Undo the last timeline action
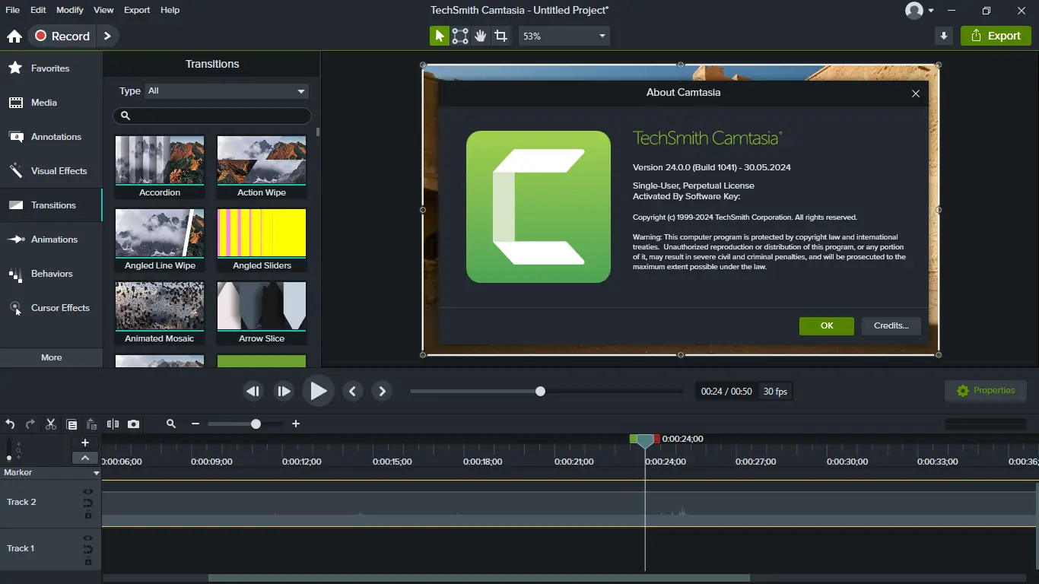This screenshot has width=1039, height=584. click(x=11, y=424)
